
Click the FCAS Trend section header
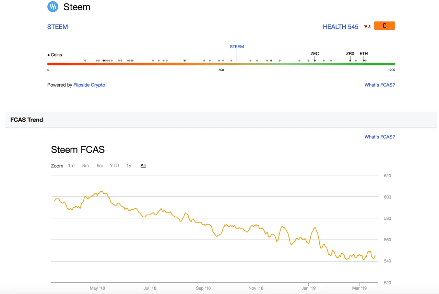(x=27, y=120)
